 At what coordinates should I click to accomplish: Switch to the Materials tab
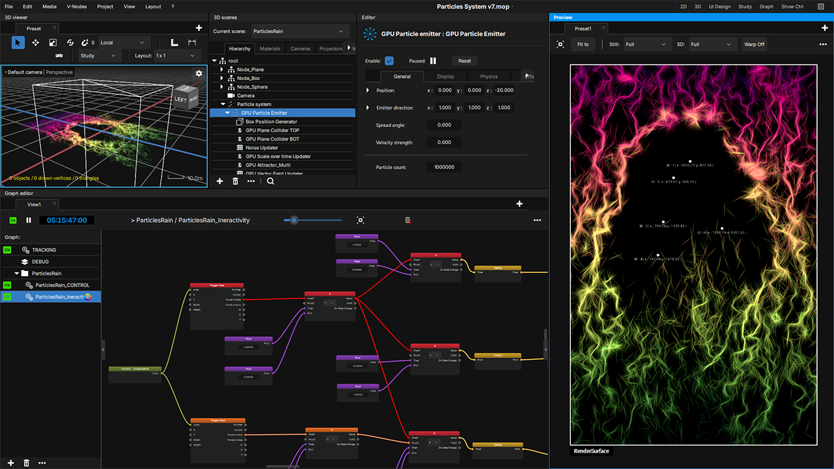(x=270, y=49)
